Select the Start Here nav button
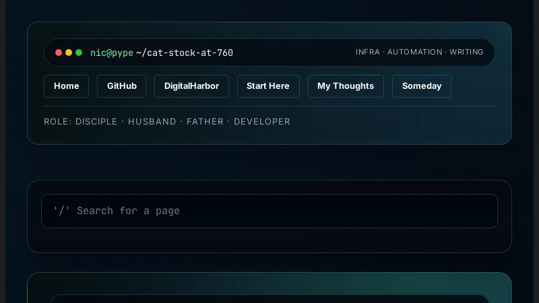539x303 pixels. pyautogui.click(x=267, y=86)
